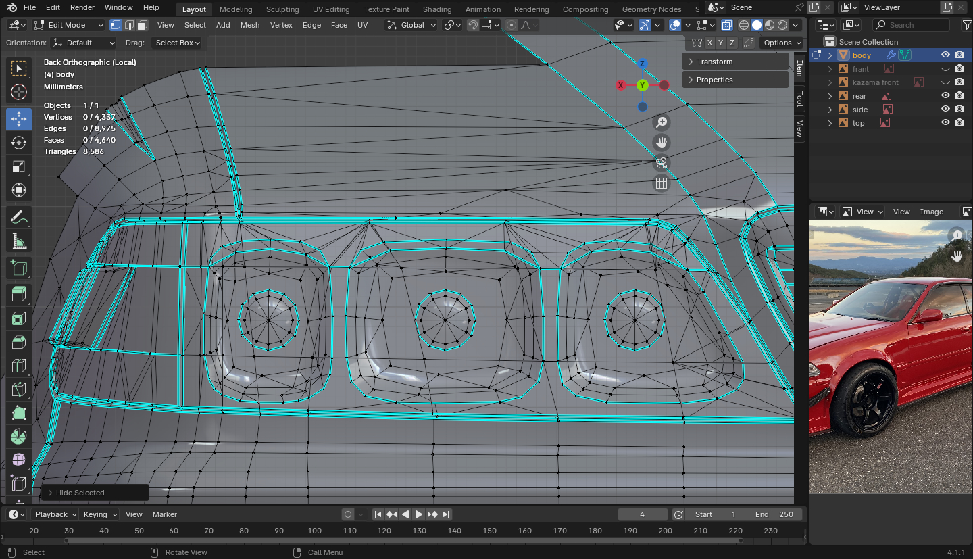
Task: Select the 3D Cursor tool
Action: click(19, 93)
